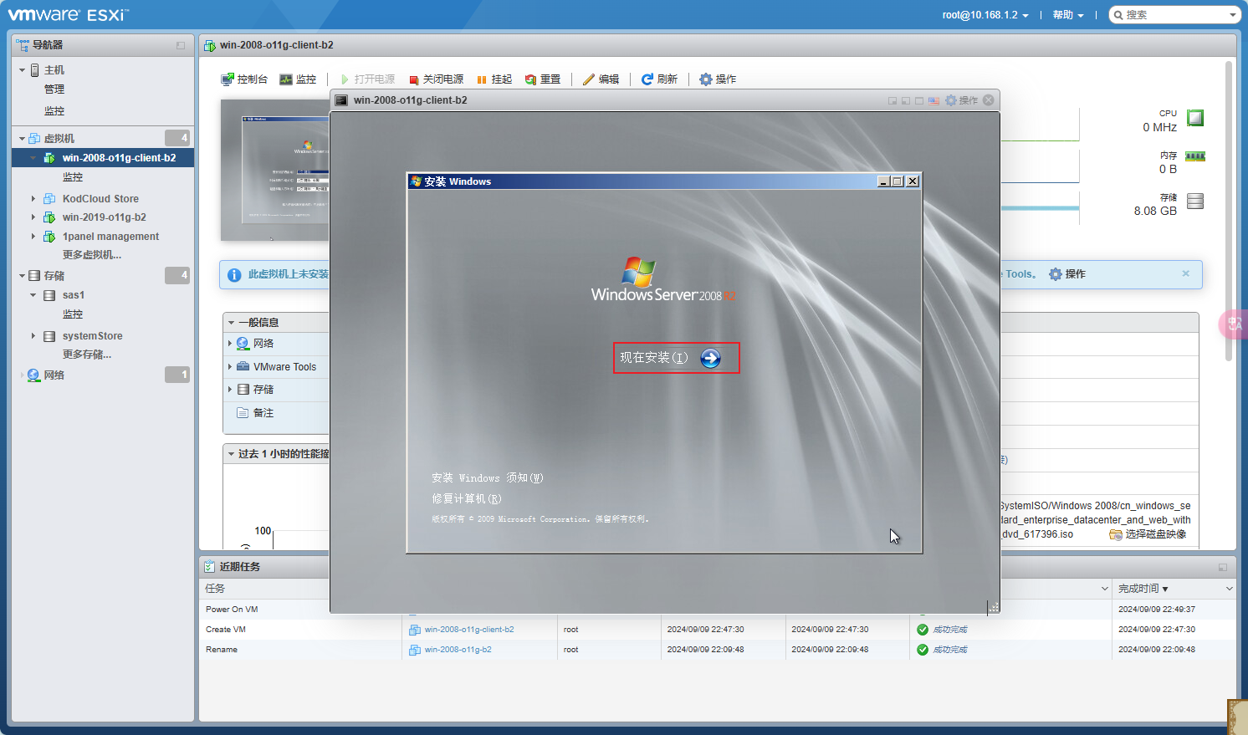Screen dimensions: 1248x735
Task: Expand the systemStore datastore node
Action: click(33, 336)
